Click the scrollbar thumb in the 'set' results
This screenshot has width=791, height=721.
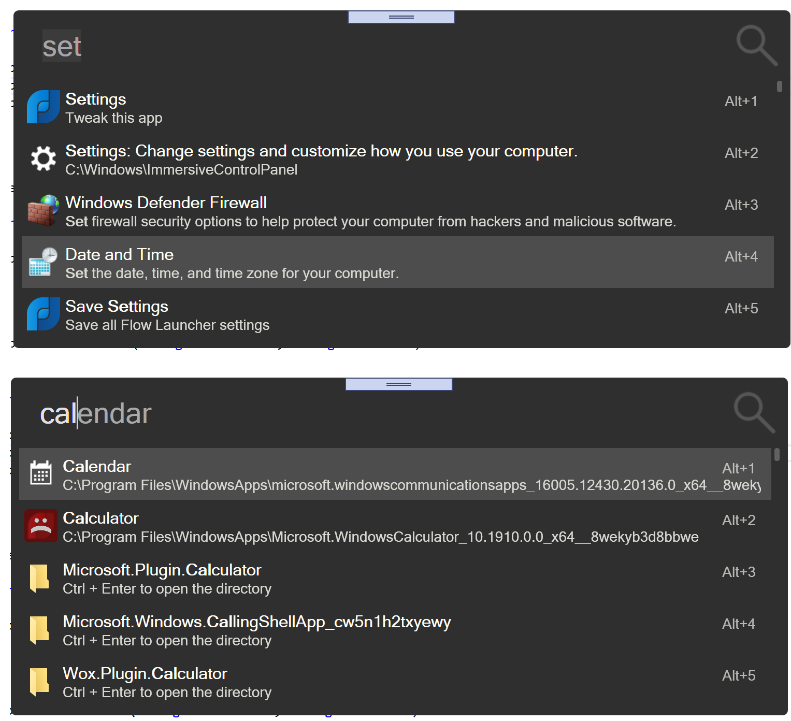tap(780, 86)
